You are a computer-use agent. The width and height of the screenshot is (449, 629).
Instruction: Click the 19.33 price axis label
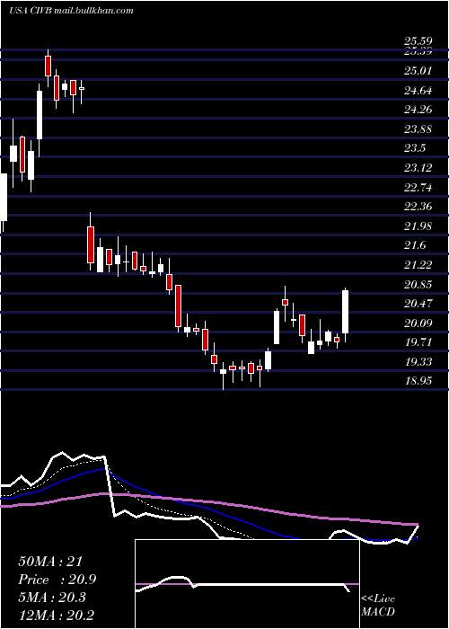pyautogui.click(x=418, y=362)
